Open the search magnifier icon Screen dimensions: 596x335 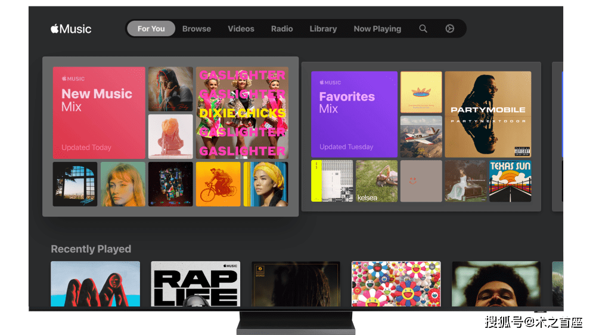point(423,29)
